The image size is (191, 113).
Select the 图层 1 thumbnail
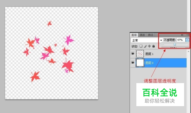(140, 53)
